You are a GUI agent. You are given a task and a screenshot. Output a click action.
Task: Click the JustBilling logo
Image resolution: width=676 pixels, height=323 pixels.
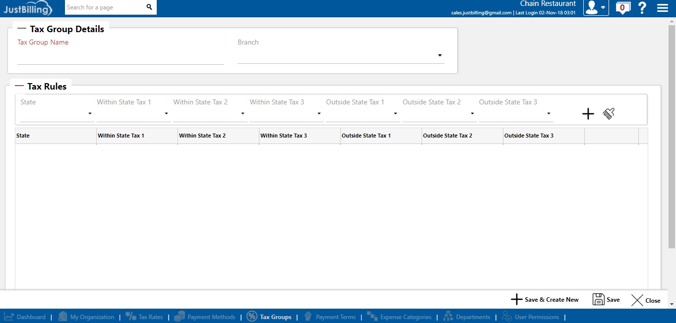coord(28,8)
